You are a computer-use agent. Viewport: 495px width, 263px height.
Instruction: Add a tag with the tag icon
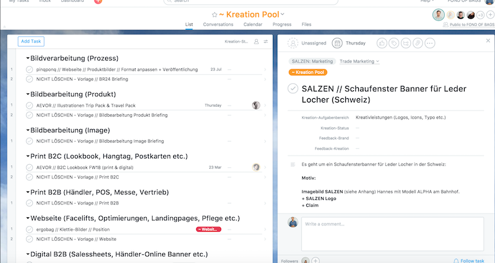tap(394, 43)
